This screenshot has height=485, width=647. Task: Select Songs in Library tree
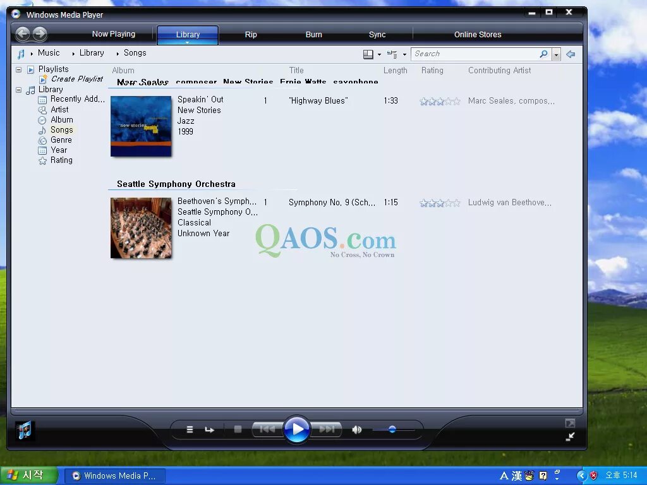[x=61, y=130]
